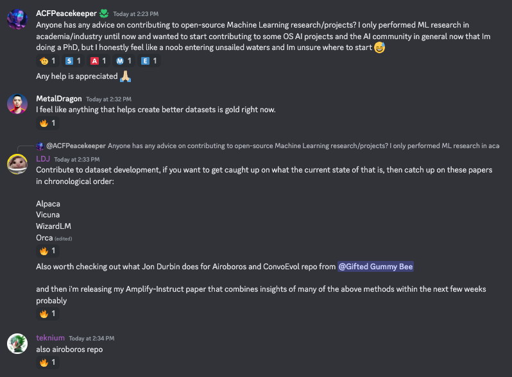Click the small avatar in the reply preview
This screenshot has height=377, width=512.
pos(40,146)
